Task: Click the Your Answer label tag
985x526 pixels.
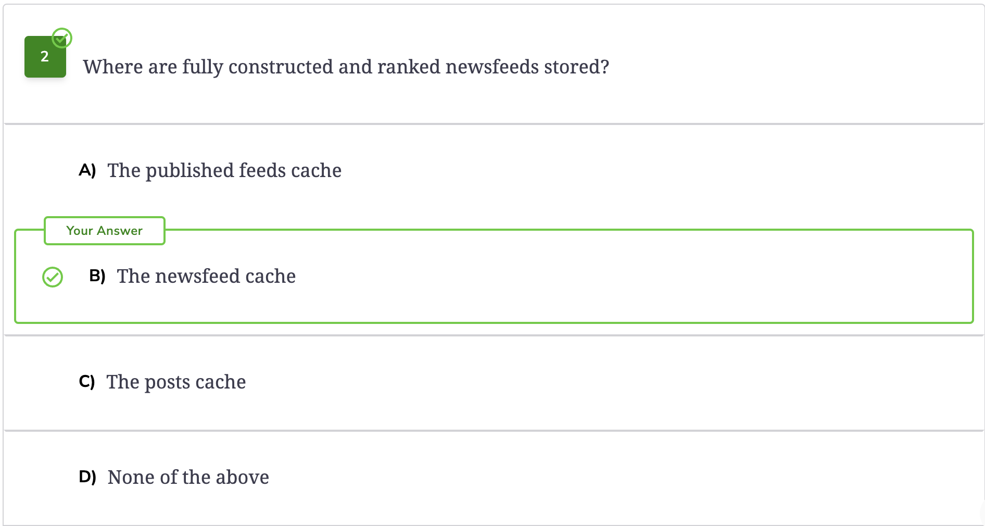Action: pyautogui.click(x=105, y=231)
